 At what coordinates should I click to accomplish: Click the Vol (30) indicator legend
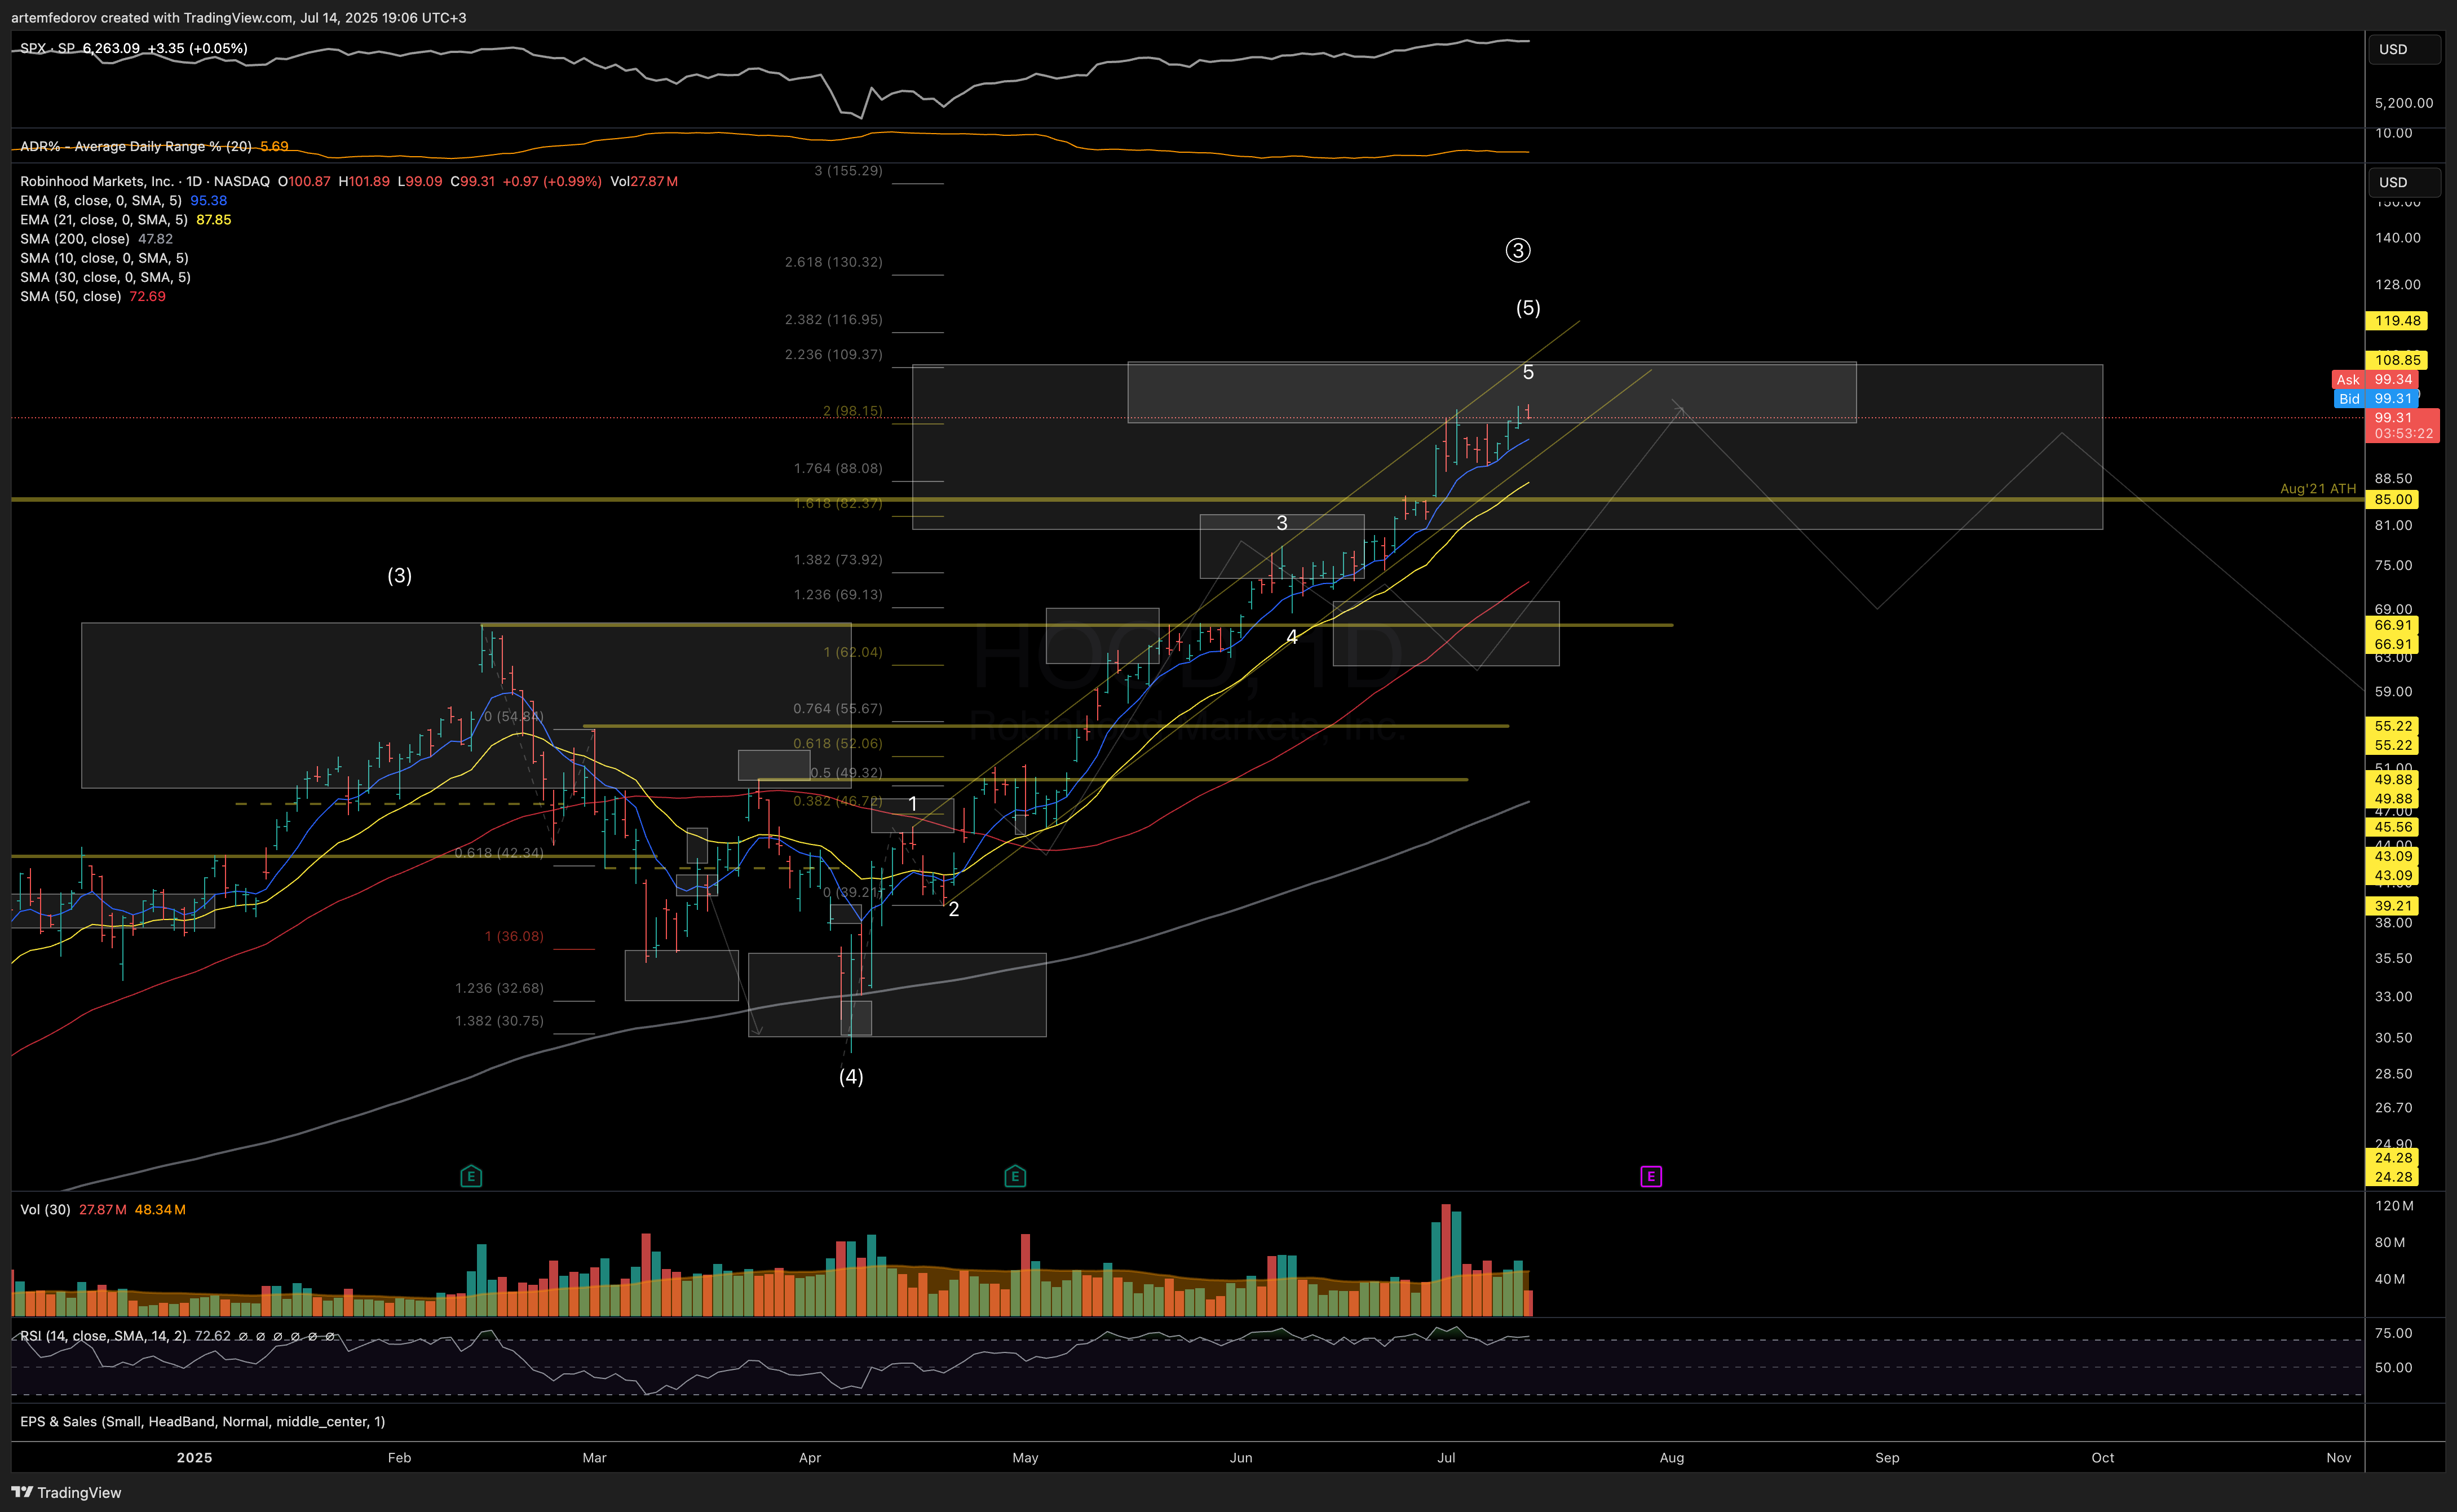(45, 1209)
